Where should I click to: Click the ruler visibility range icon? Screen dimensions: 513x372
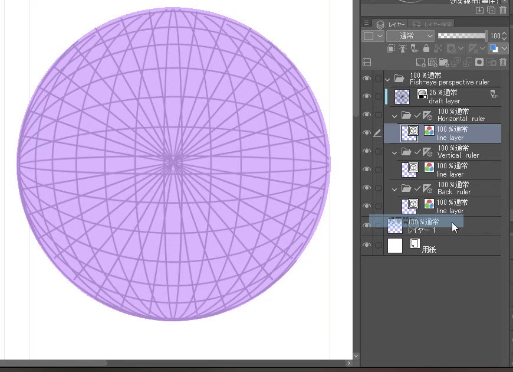click(473, 49)
